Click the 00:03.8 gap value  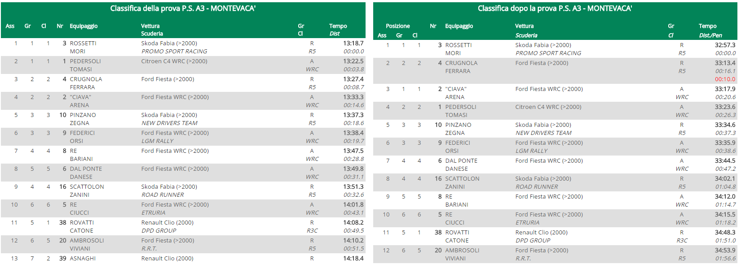point(353,69)
